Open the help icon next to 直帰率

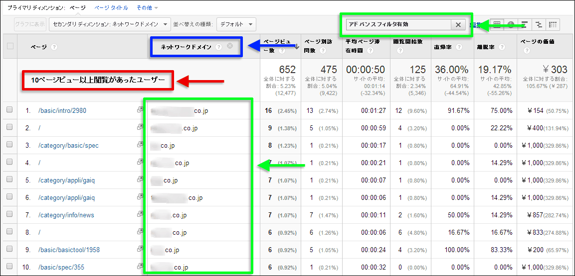458,47
